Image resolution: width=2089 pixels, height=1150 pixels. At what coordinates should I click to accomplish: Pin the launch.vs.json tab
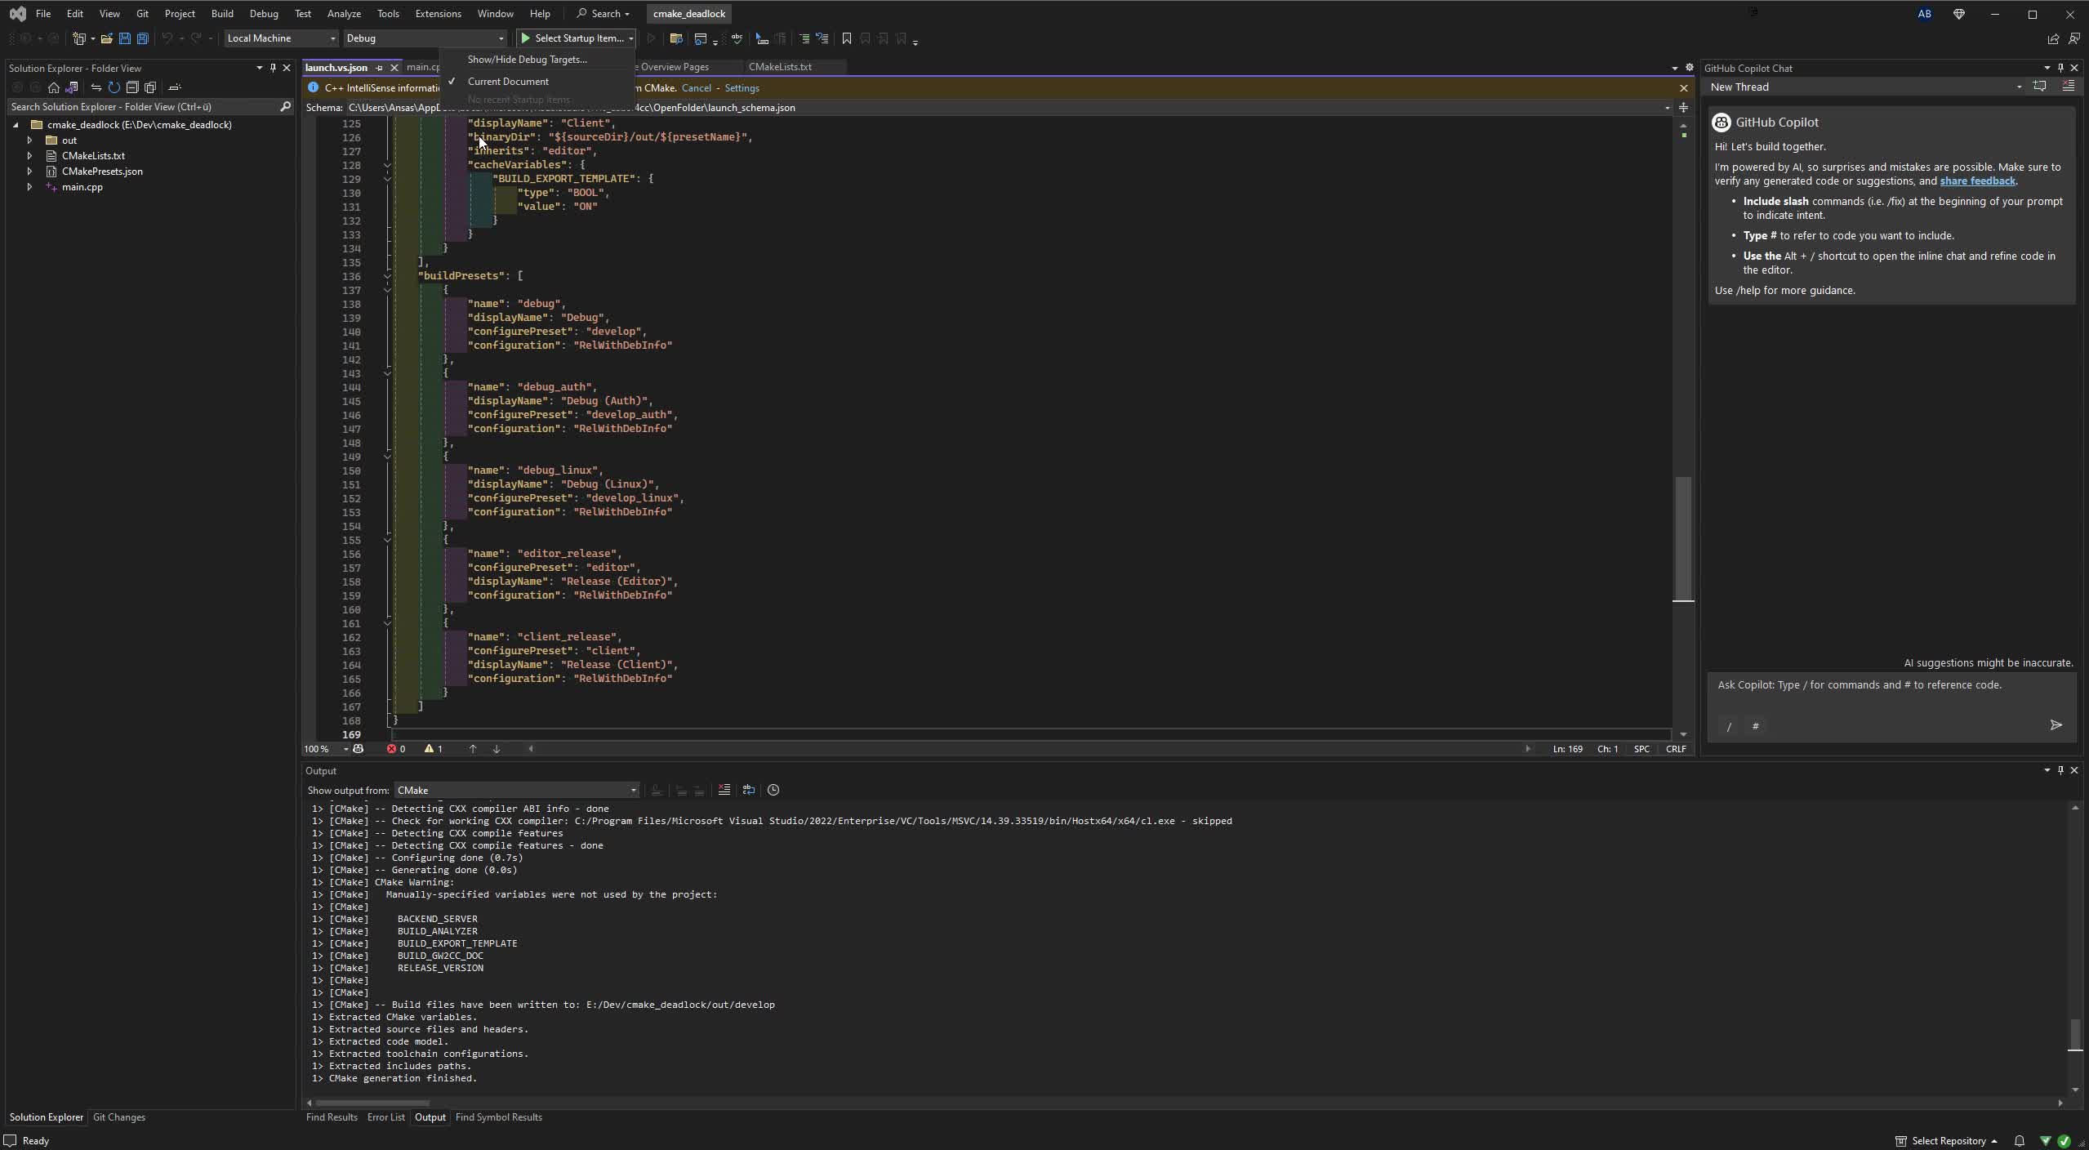(x=380, y=68)
